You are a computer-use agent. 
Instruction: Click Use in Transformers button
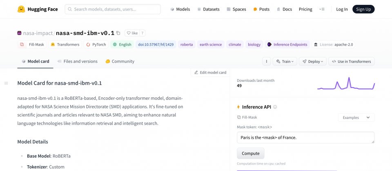click(352, 61)
